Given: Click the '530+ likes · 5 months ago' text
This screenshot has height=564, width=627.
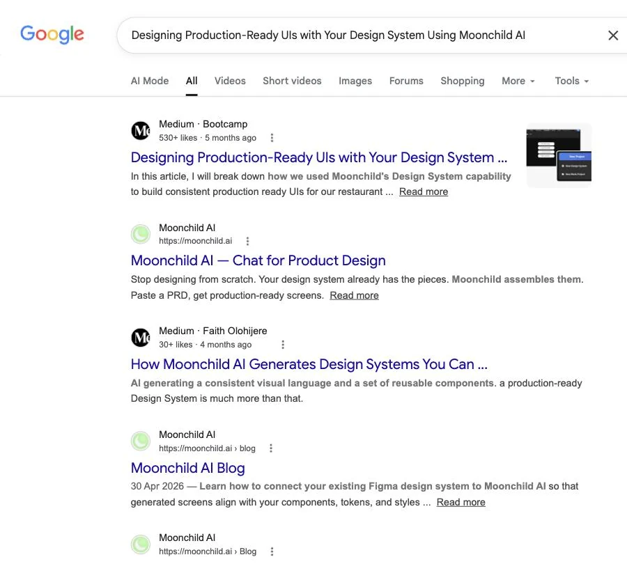Looking at the screenshot, I should pos(208,138).
